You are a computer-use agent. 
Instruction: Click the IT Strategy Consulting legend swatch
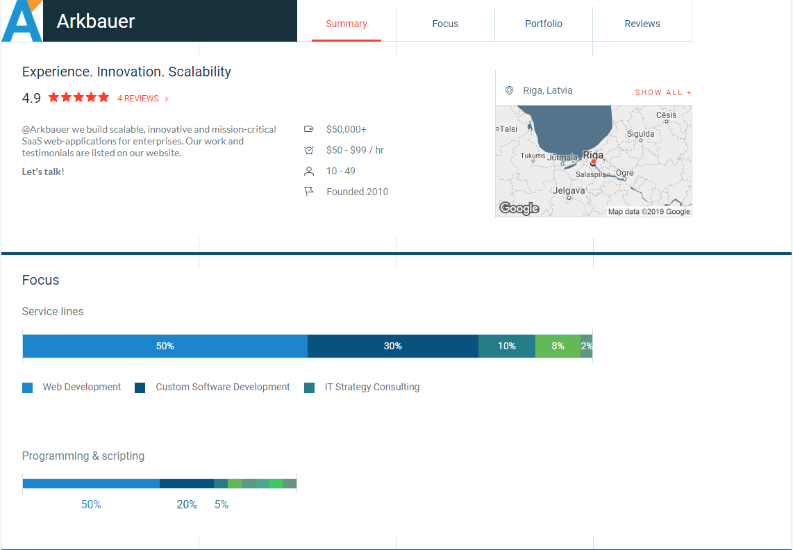click(x=310, y=387)
